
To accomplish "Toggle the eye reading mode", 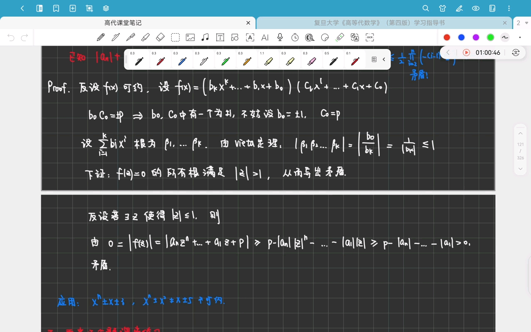I will (x=476, y=8).
